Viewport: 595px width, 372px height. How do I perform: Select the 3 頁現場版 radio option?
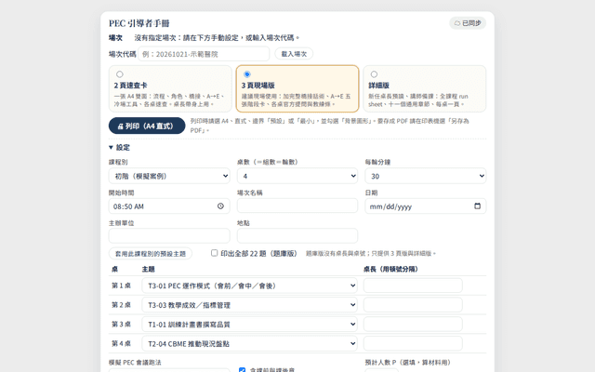[x=247, y=74]
